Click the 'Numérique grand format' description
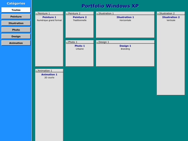This screenshot has height=141, width=188. [x=49, y=20]
